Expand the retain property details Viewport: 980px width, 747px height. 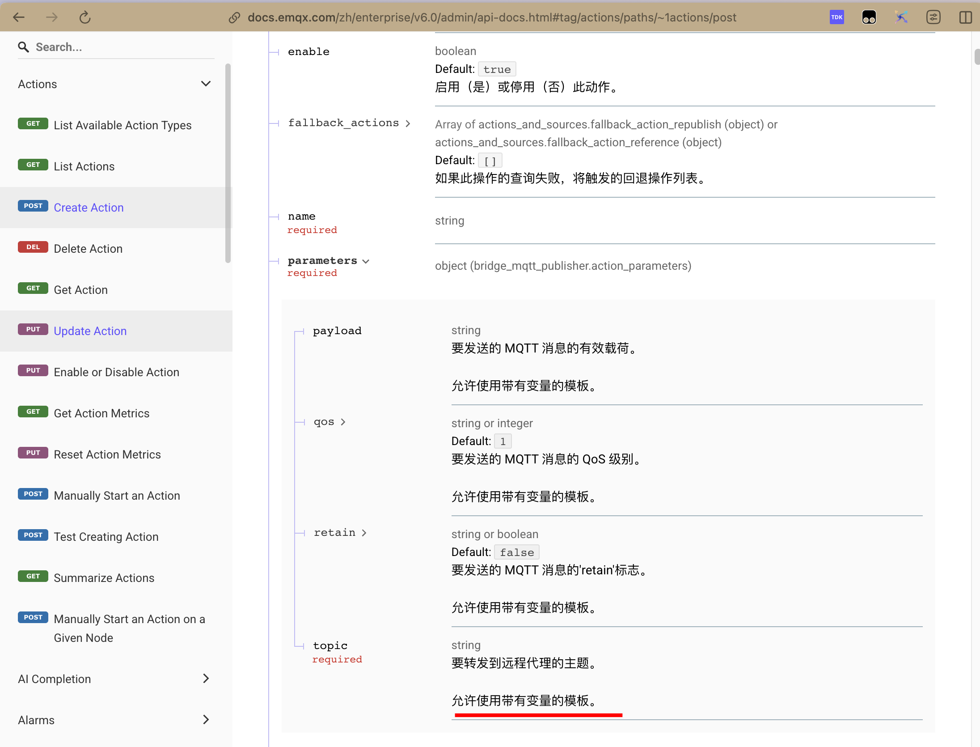pyautogui.click(x=364, y=533)
